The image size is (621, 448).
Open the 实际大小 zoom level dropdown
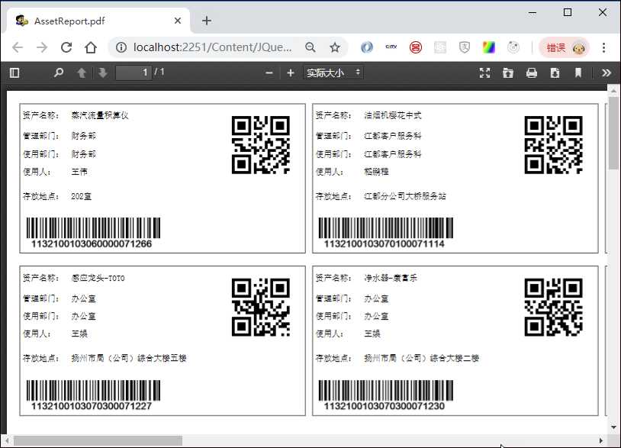coord(333,73)
